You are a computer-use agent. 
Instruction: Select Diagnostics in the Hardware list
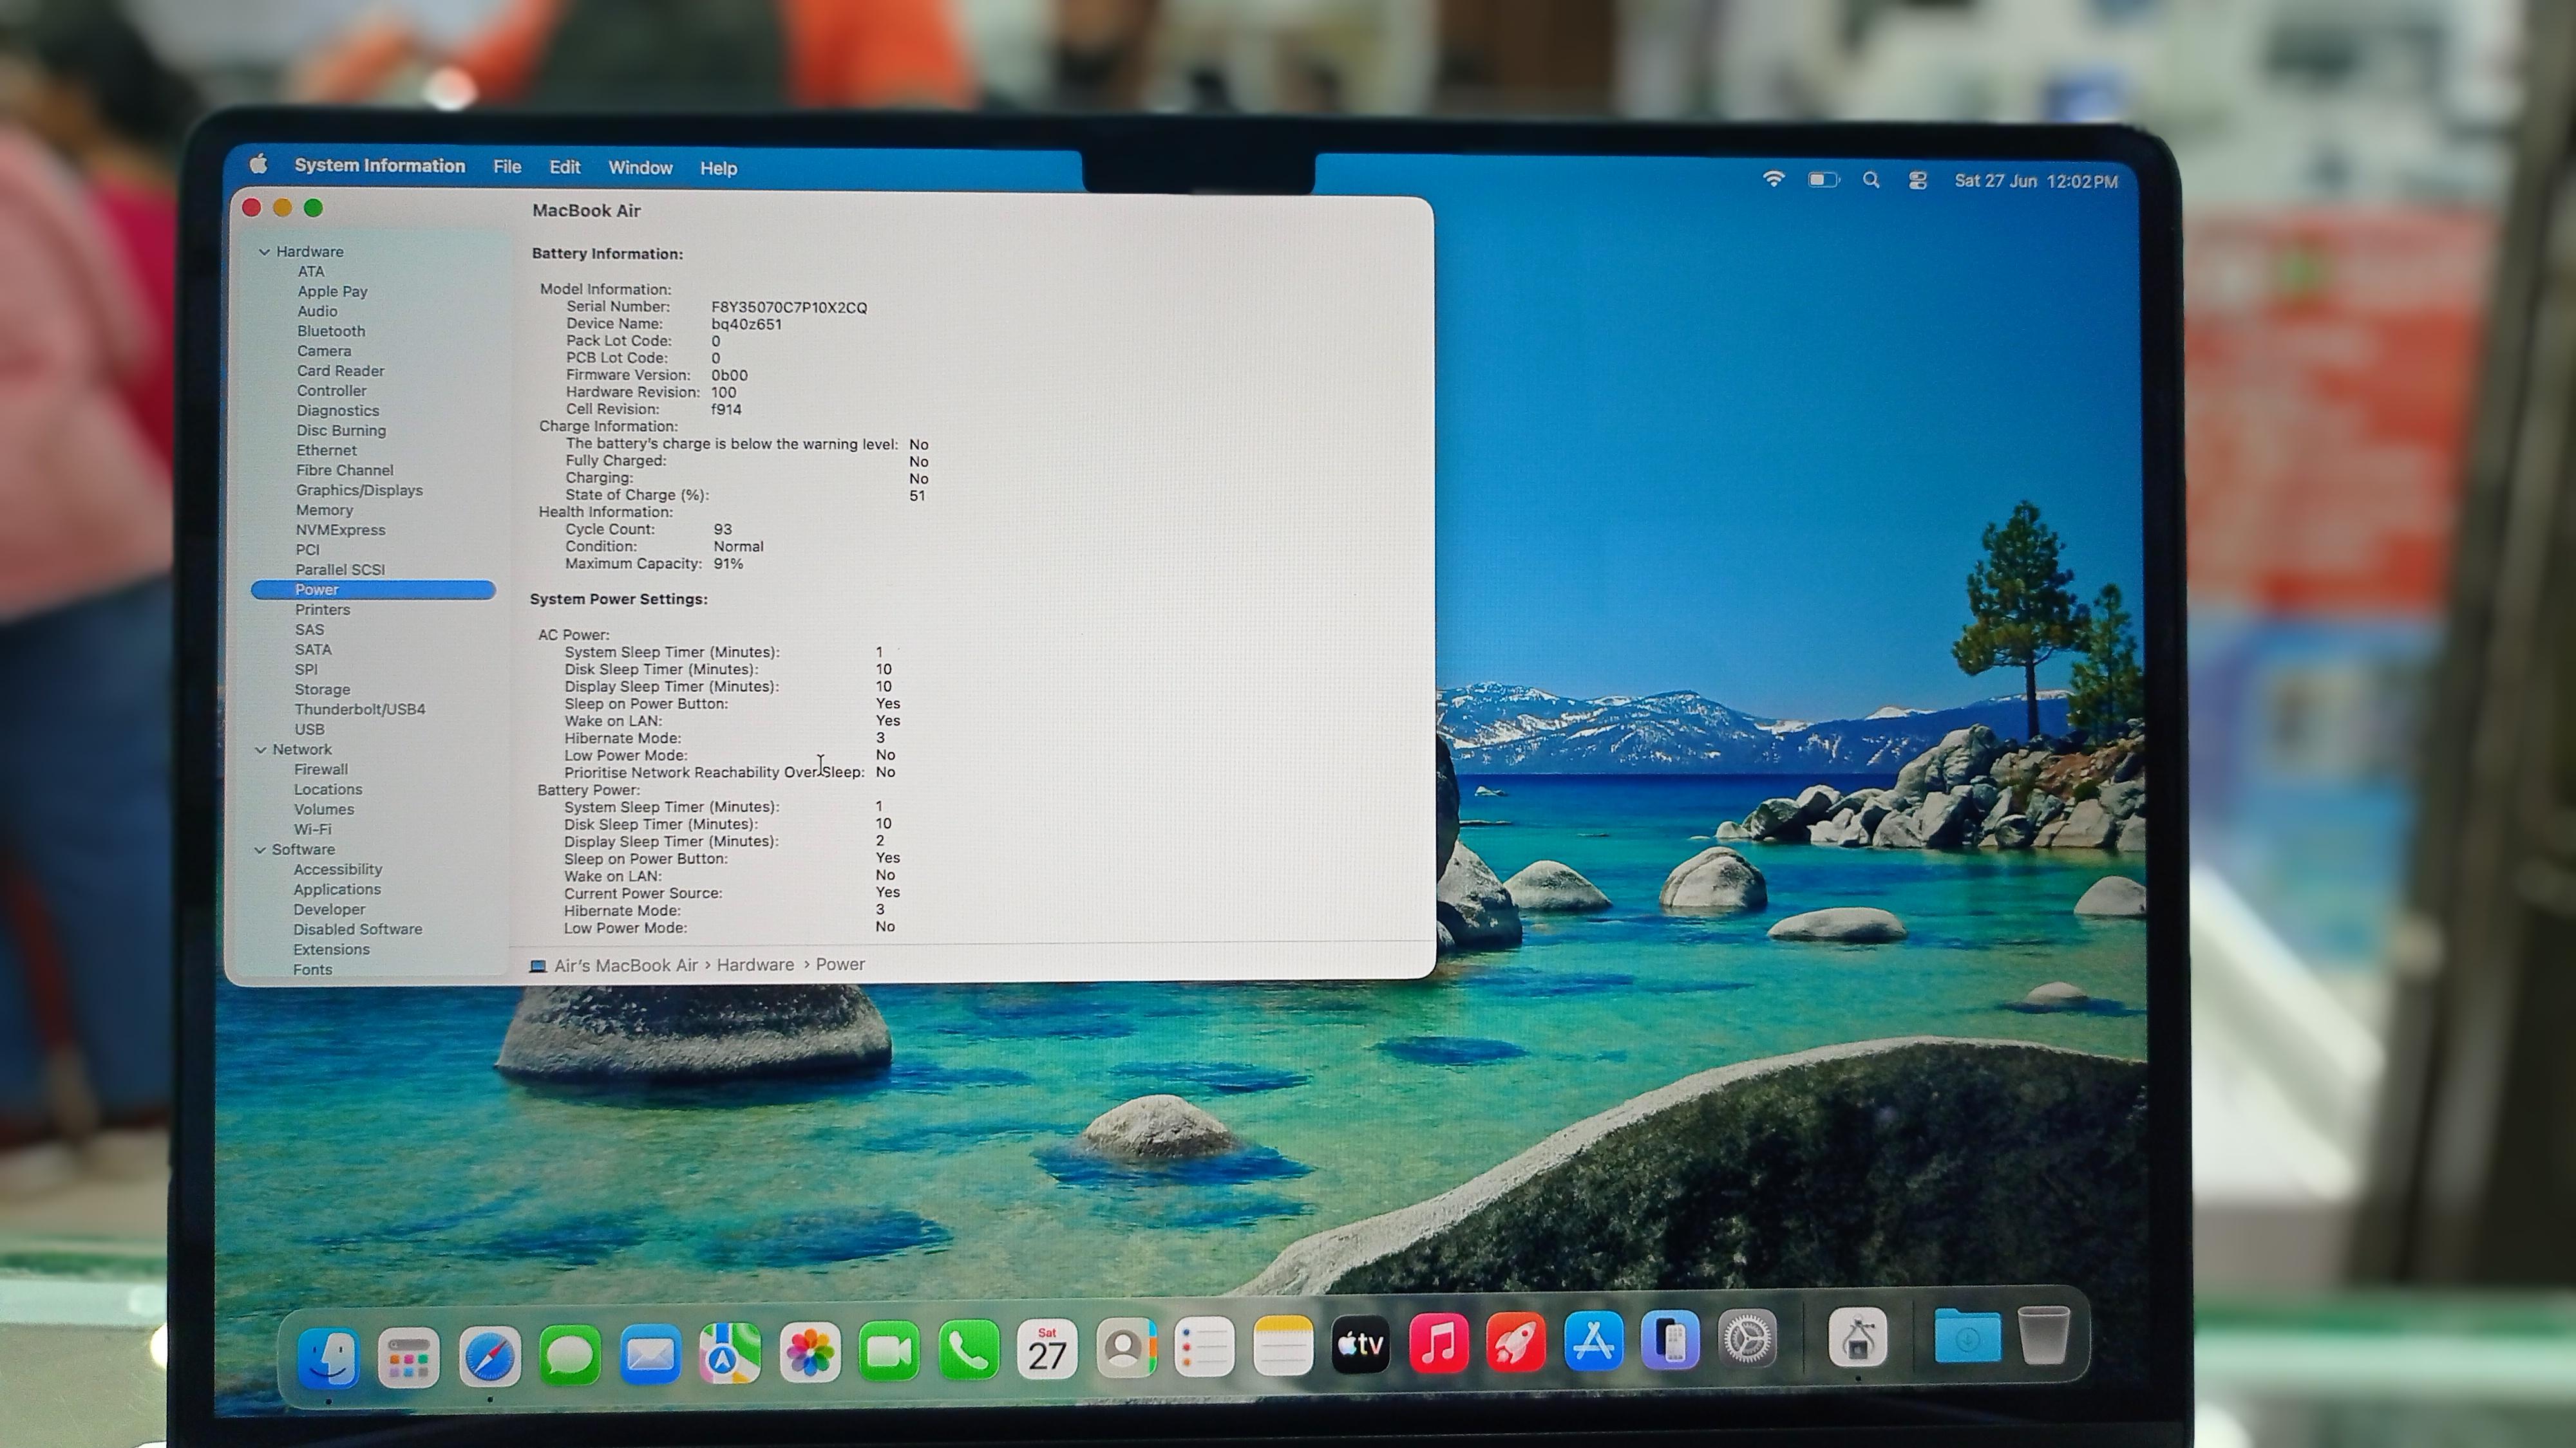[338, 411]
